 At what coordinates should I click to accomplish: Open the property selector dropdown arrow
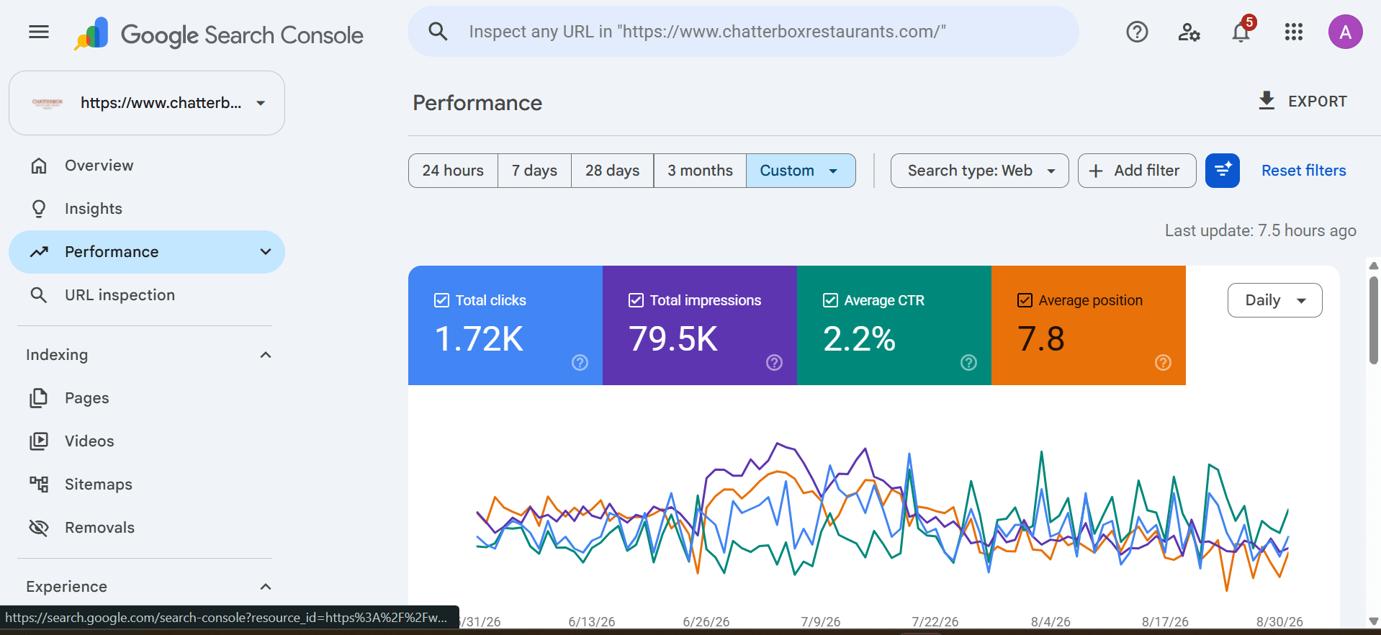point(261,103)
